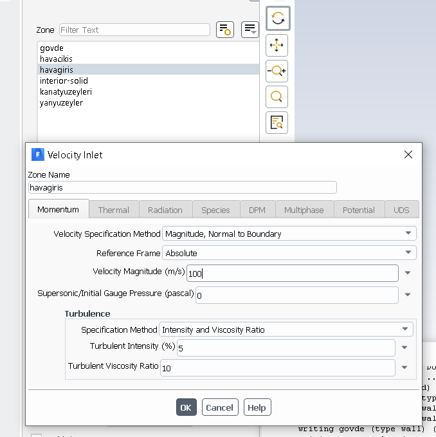Open Velocity Specification Method dropdown

pos(289,234)
